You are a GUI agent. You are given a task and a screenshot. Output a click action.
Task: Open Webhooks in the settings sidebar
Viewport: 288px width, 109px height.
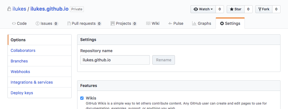point(40,71)
